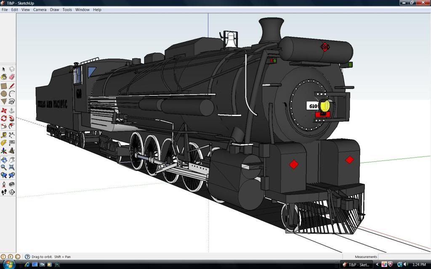Activate the Orbit camera tool
Viewport: 431px width, 269px height.
click(x=3, y=160)
